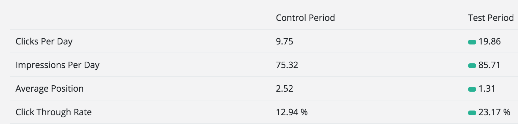Screen dimensions: 518x124
Task: Select test period value 23.17 %
Action: (494, 112)
